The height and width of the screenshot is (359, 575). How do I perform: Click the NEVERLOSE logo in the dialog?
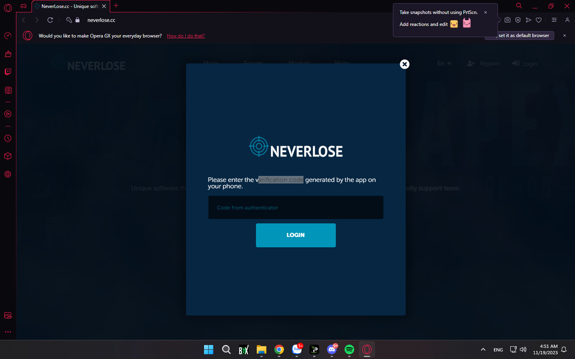295,147
